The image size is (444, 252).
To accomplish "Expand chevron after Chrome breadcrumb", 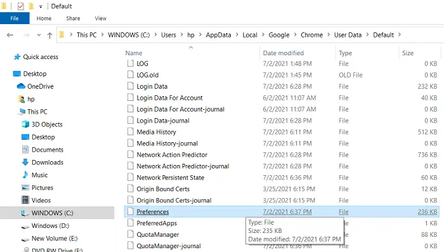I will (x=329, y=34).
